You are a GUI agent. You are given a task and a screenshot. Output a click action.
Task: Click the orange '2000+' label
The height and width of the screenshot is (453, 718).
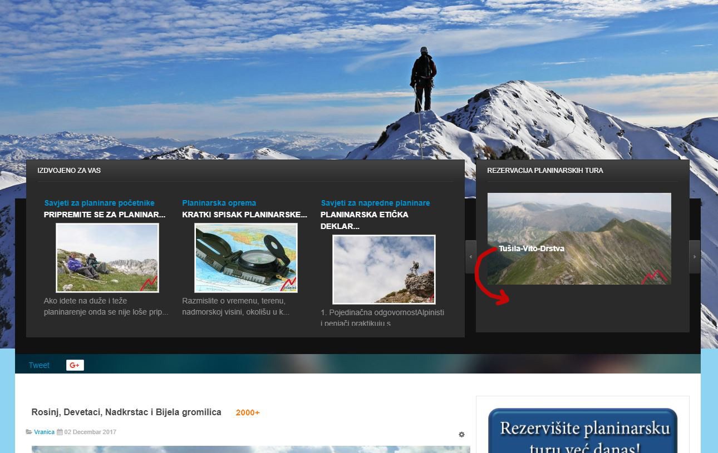point(248,412)
